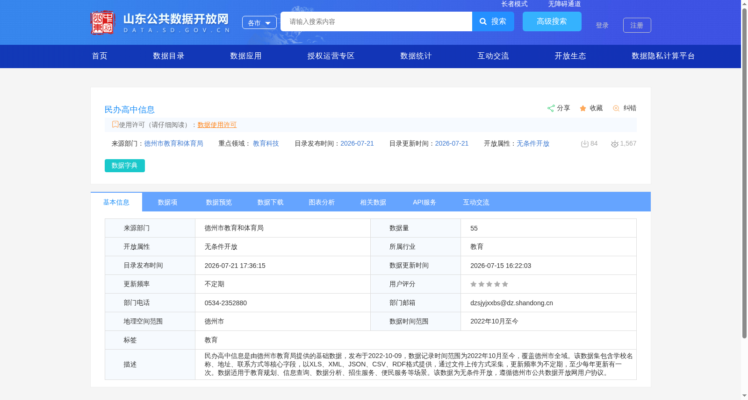Click the data volume value 55
Image resolution: width=748 pixels, height=400 pixels.
coord(474,228)
